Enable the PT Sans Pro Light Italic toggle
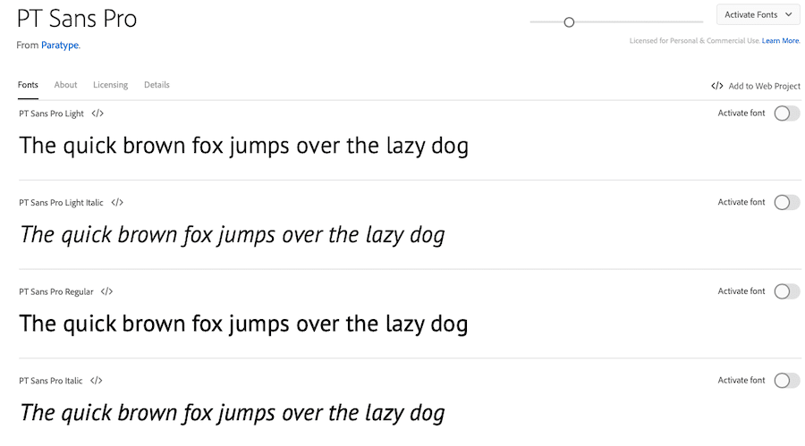Screen dimensions: 805x446 point(786,203)
